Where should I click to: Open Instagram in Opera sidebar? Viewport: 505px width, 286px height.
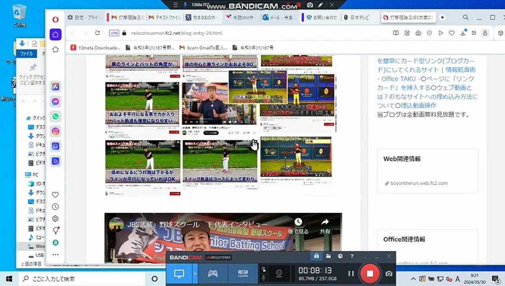tap(56, 131)
